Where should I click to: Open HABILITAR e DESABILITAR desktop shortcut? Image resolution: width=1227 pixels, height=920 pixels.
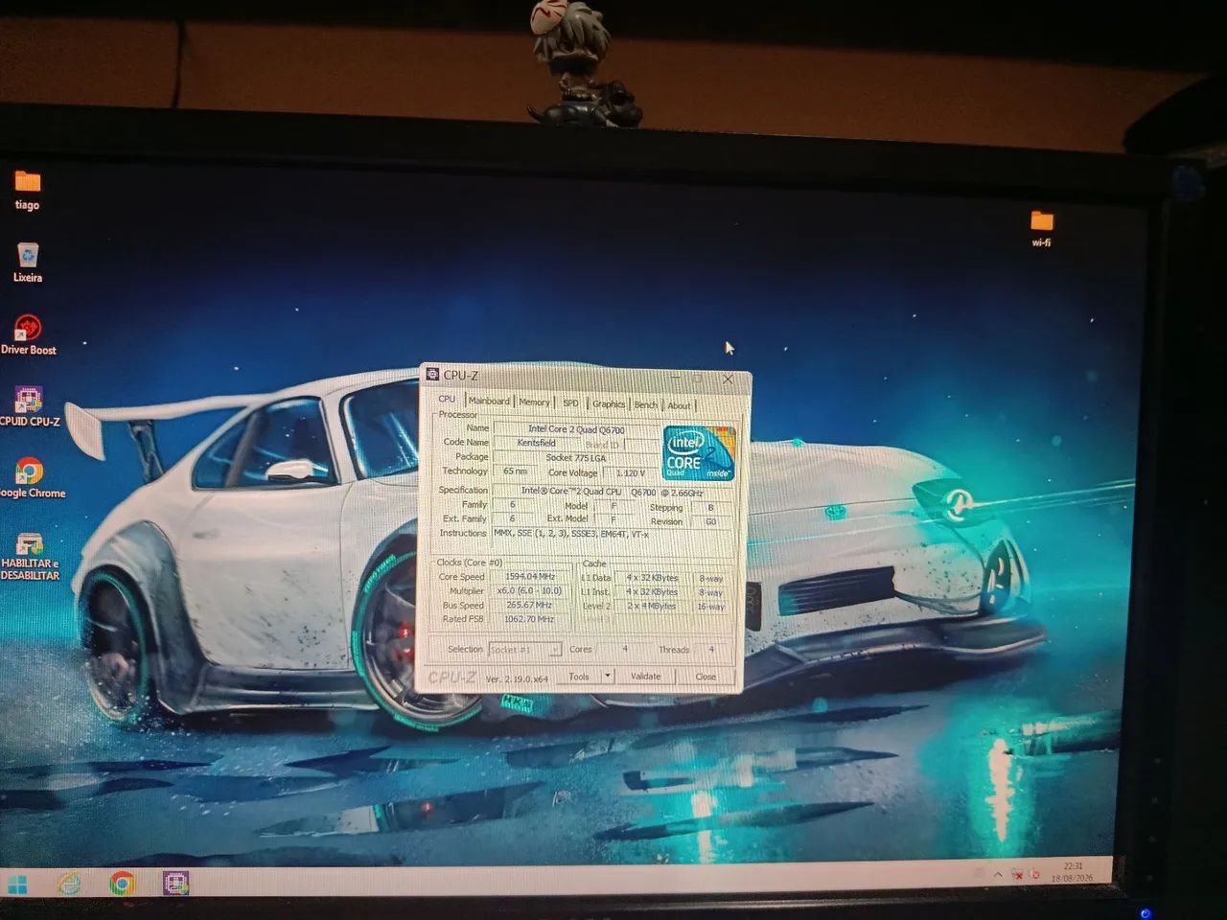coord(30,556)
